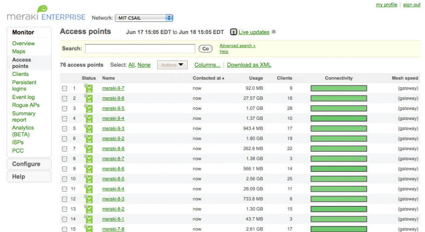Open Persistent logins page
This screenshot has width=425, height=232.
click(x=24, y=85)
